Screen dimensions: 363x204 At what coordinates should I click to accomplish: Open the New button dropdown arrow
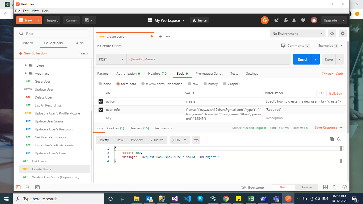coord(39,20)
